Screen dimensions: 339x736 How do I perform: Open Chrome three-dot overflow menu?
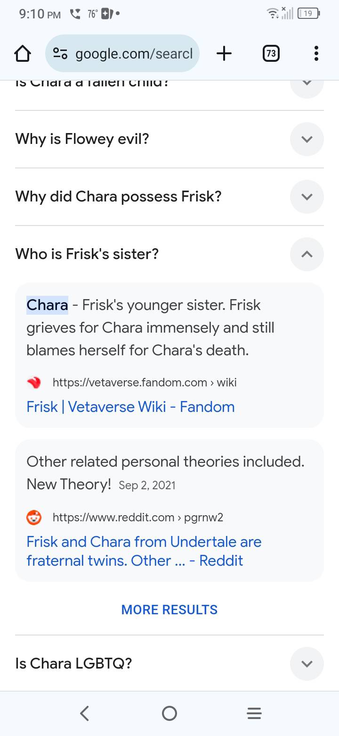[x=316, y=54]
